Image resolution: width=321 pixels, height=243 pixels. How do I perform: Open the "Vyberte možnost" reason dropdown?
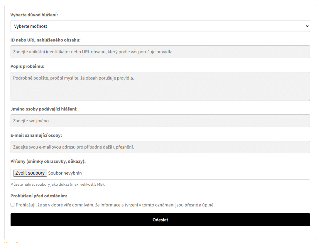tap(160, 26)
